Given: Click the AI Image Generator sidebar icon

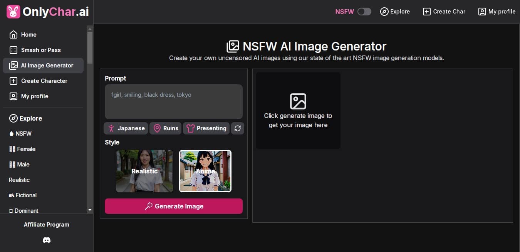Looking at the screenshot, I should pos(13,66).
